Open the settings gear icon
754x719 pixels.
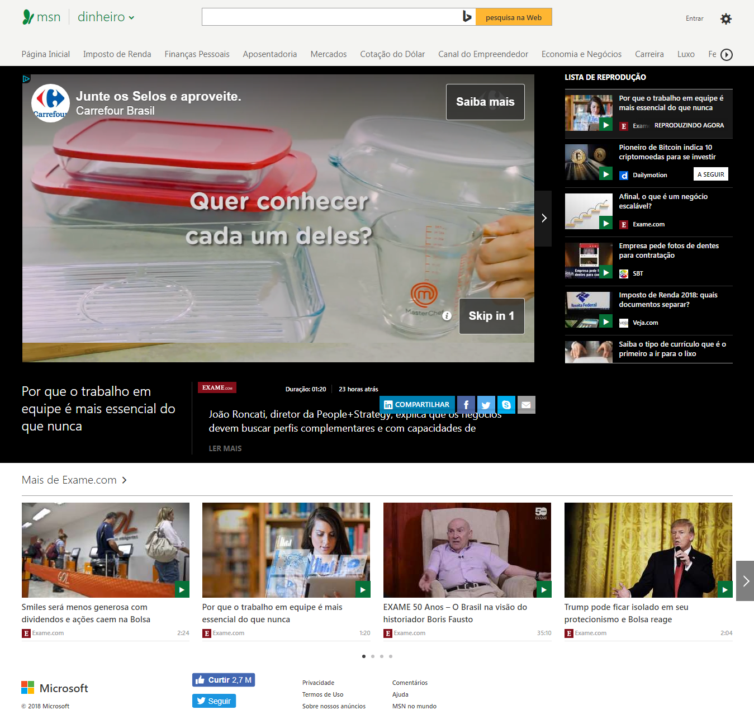tap(725, 19)
